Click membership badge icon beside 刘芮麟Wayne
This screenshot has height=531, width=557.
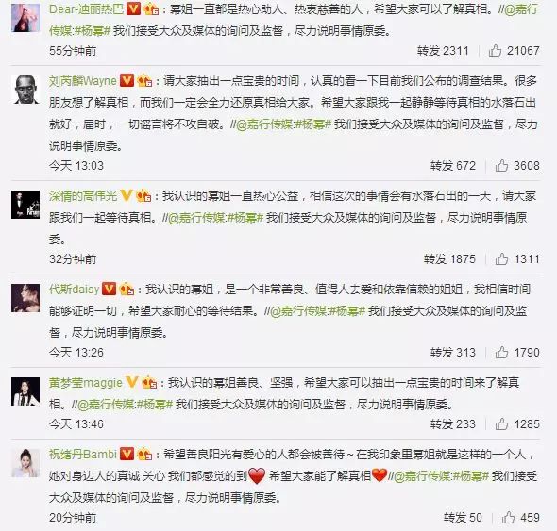pos(144,81)
